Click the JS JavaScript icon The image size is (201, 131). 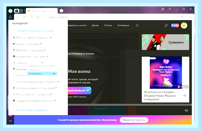click(14, 63)
